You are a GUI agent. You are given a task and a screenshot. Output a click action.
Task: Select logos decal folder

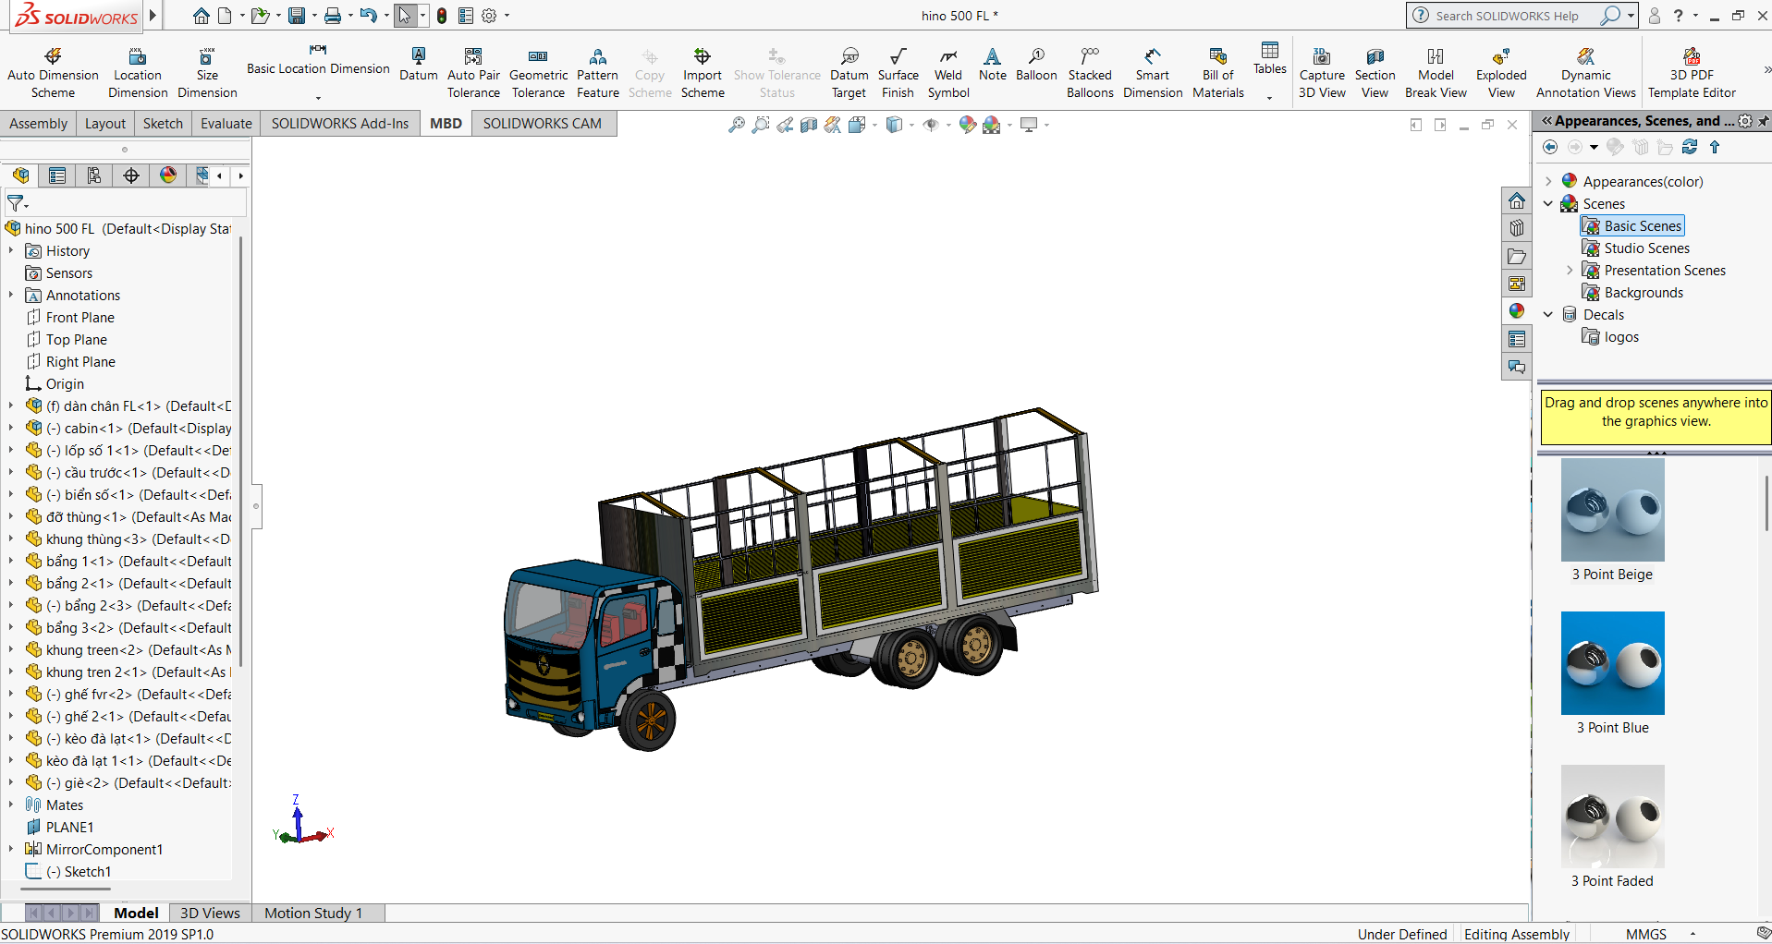click(x=1611, y=337)
